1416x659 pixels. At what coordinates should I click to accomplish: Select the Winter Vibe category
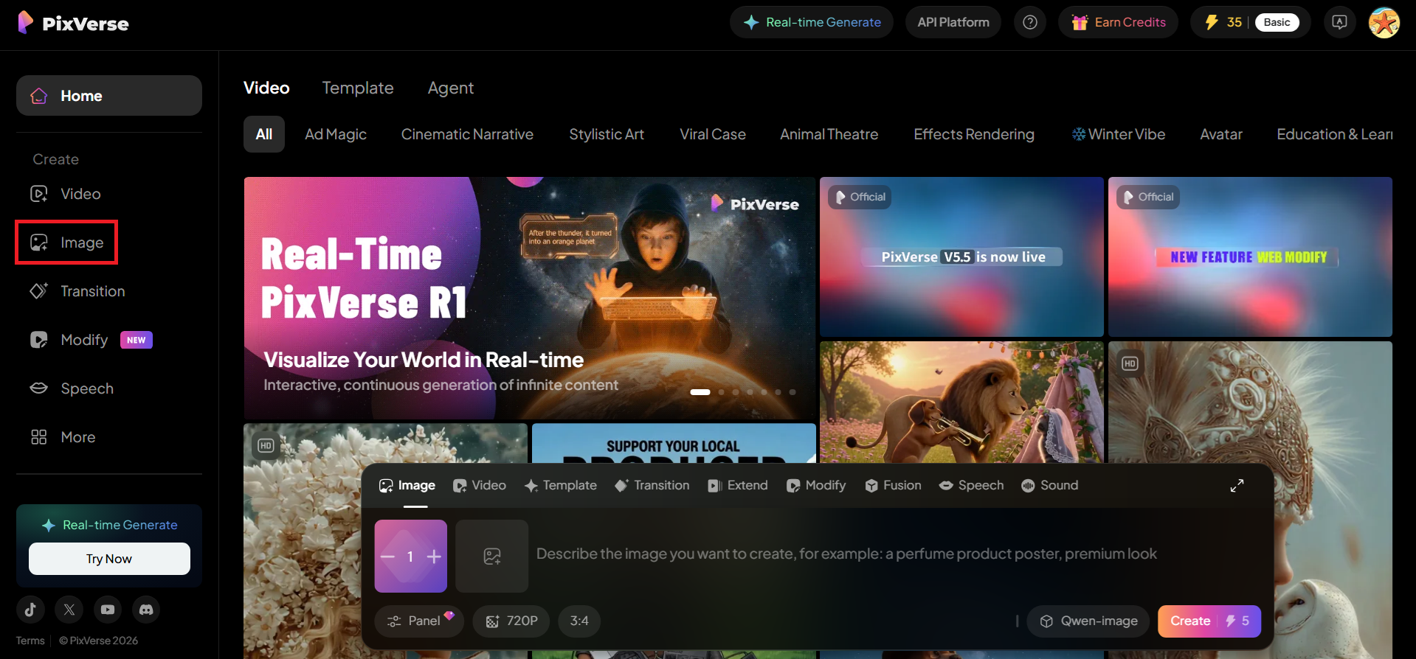[x=1119, y=134]
